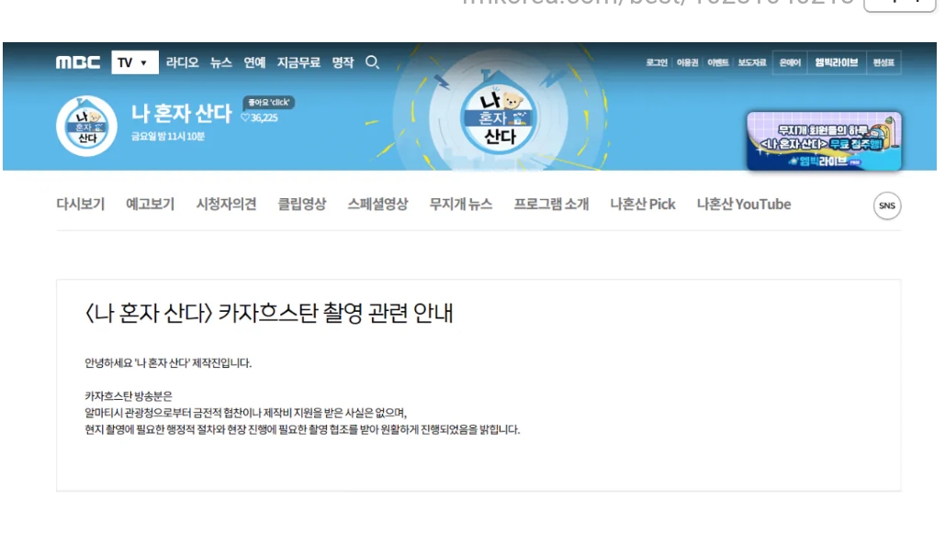Click the 좋아요 'click' tooltip bubble
The width and height of the screenshot is (945, 554).
tap(269, 103)
